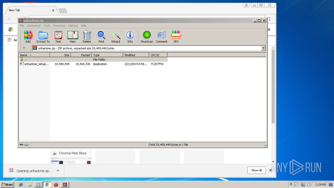The image size is (334, 188).
Task: Click the Info toolbar icon
Action: (130, 37)
